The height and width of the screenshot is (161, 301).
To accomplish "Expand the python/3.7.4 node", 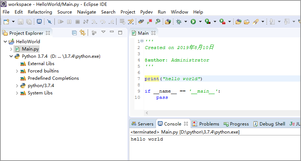I will [17, 86].
